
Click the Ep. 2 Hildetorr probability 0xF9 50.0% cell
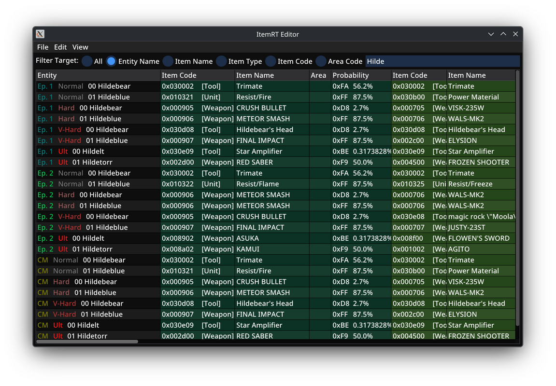(x=361, y=249)
